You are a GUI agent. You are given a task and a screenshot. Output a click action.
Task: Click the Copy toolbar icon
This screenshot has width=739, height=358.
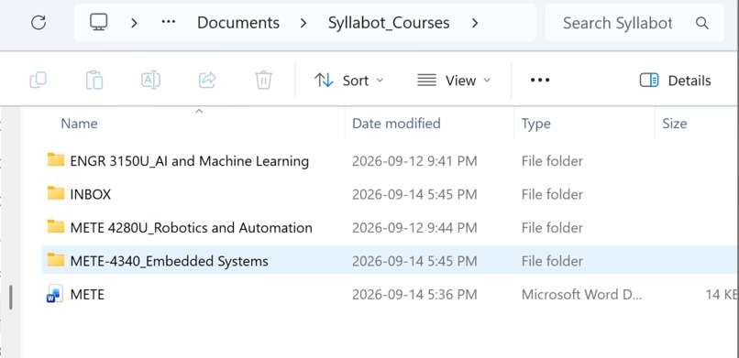pyautogui.click(x=39, y=80)
